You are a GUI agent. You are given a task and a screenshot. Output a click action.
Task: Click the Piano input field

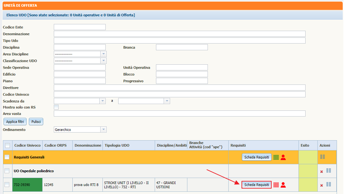click(80, 81)
